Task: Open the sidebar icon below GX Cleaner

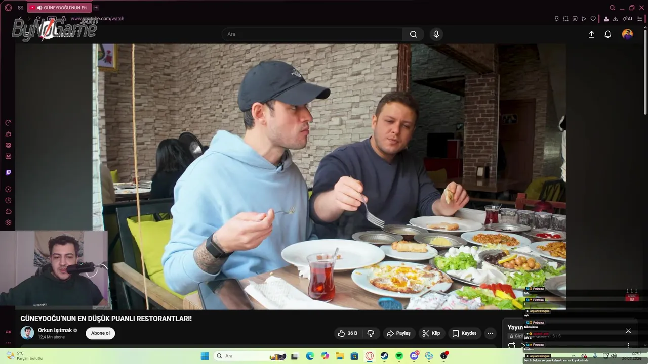Action: coord(8,145)
